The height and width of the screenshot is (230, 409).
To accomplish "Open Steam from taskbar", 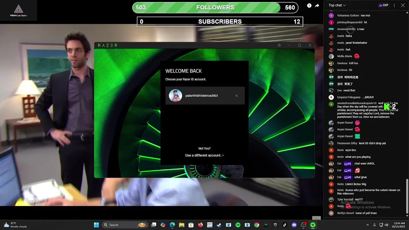I will [x=219, y=225].
